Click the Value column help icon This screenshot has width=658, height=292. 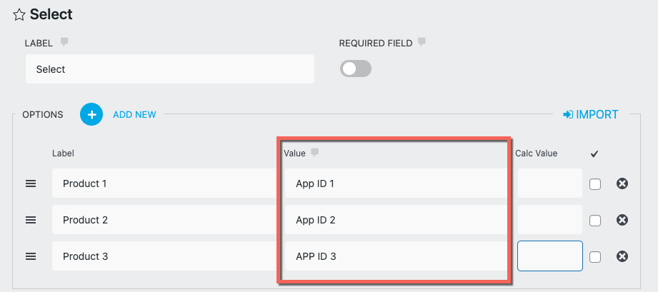pos(314,153)
